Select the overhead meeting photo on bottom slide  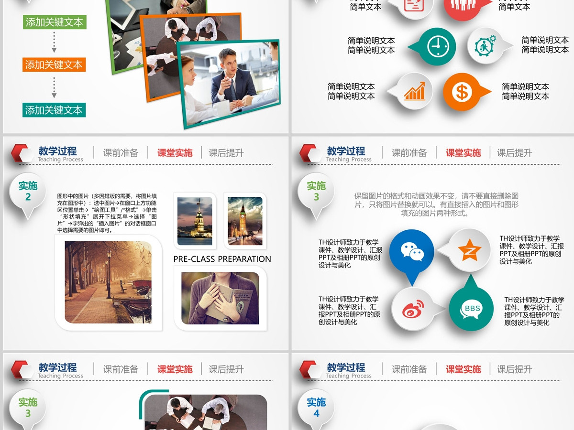click(206, 412)
